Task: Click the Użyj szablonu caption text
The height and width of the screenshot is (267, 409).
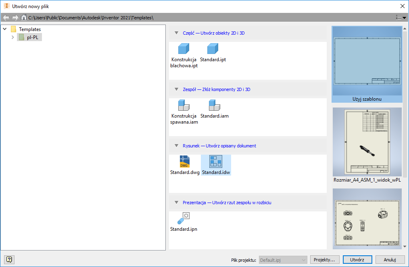Action: point(367,99)
